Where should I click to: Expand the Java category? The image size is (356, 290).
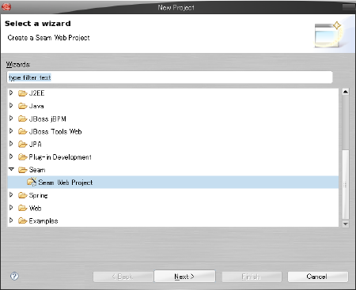pos(11,105)
